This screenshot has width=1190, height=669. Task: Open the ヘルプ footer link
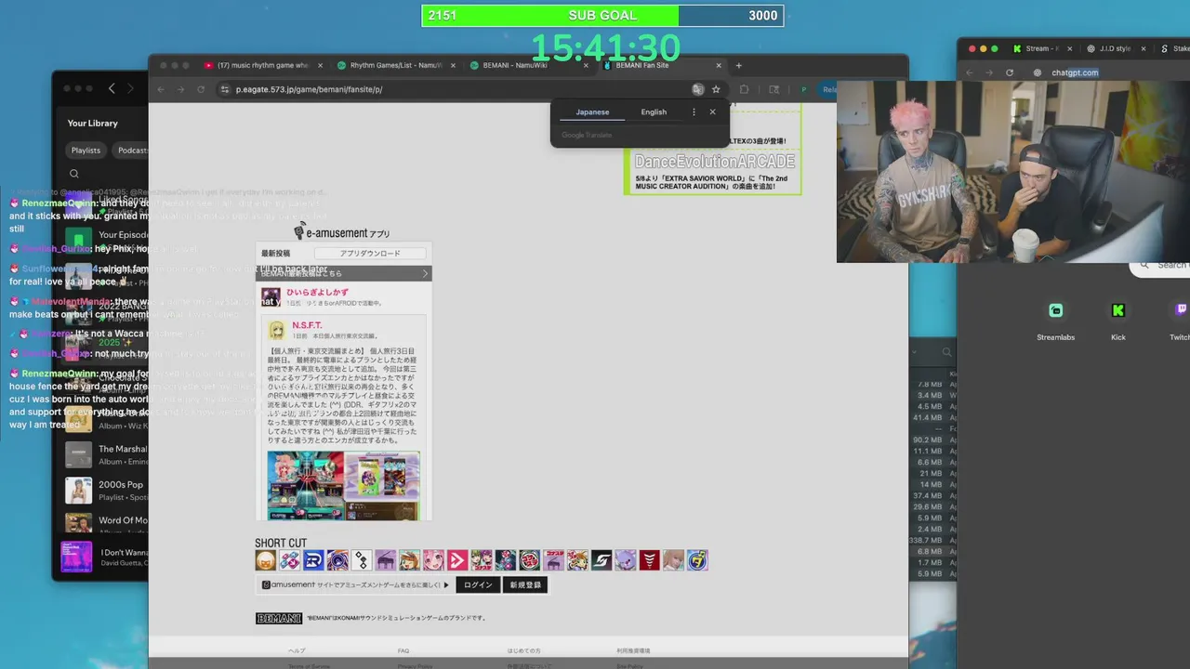297,650
